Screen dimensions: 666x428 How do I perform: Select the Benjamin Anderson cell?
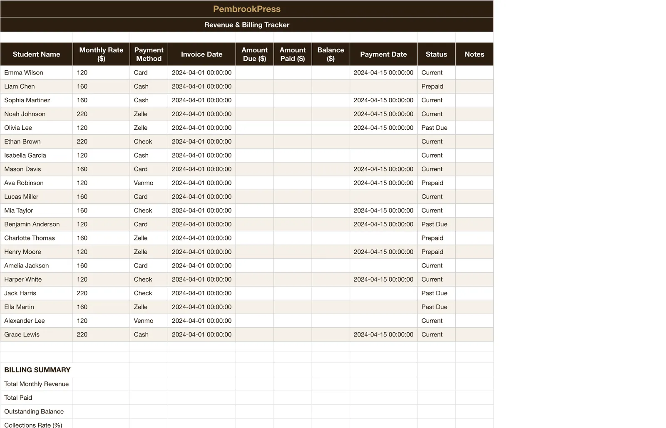37,224
